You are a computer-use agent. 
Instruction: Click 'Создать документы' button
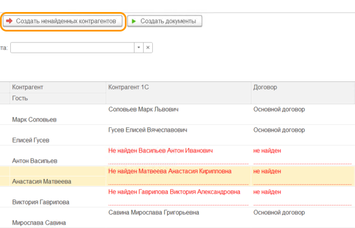point(164,21)
